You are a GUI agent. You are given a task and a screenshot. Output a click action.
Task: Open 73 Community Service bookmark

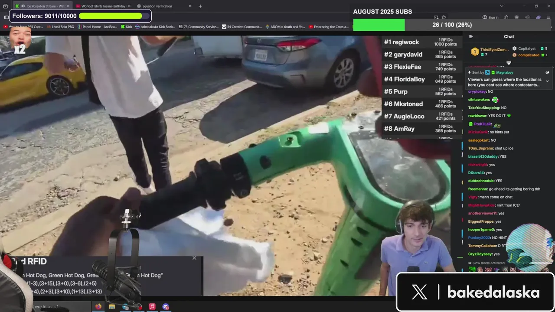pyautogui.click(x=199, y=27)
